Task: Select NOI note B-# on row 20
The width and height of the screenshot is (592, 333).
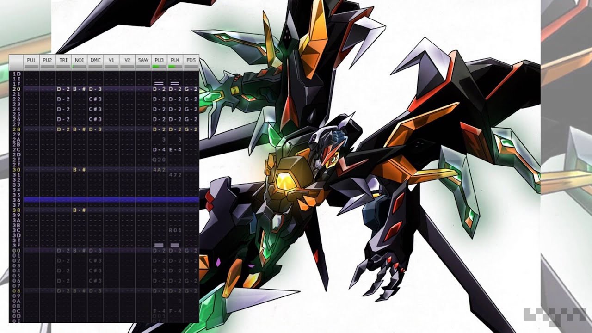Action: 79,89
